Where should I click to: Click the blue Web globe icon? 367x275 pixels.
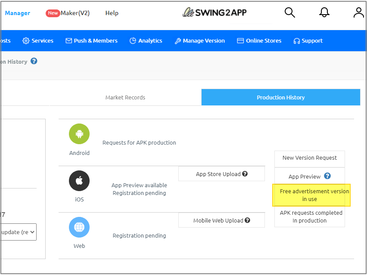click(79, 227)
